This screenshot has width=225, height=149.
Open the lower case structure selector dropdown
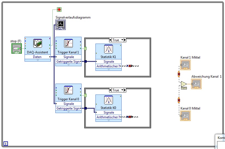122,90
